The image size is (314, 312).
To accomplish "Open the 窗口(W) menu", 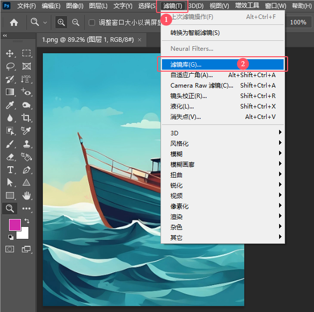I will tap(276, 6).
